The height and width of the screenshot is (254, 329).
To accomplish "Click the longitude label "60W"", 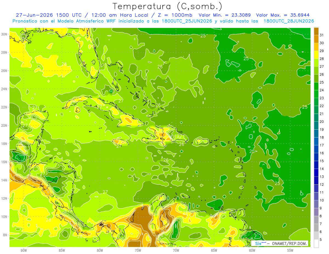I will coord(252,250).
